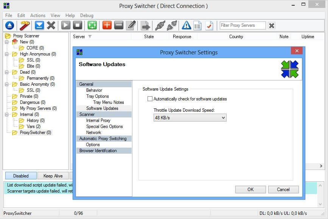
Task: Enable automatic check for software updates
Action: pos(150,99)
